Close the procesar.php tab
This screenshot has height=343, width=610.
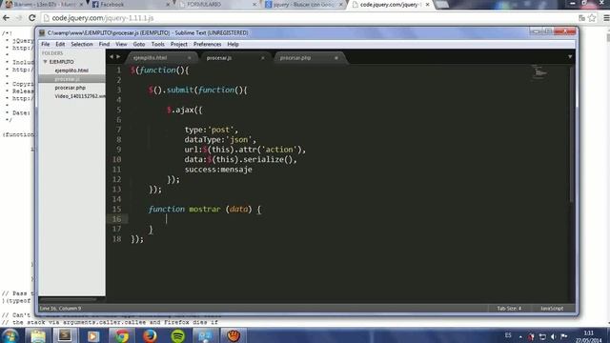pyautogui.click(x=336, y=58)
